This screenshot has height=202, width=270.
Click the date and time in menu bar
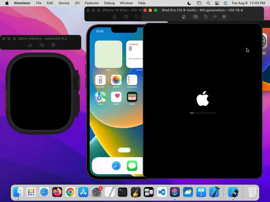coord(248,3)
